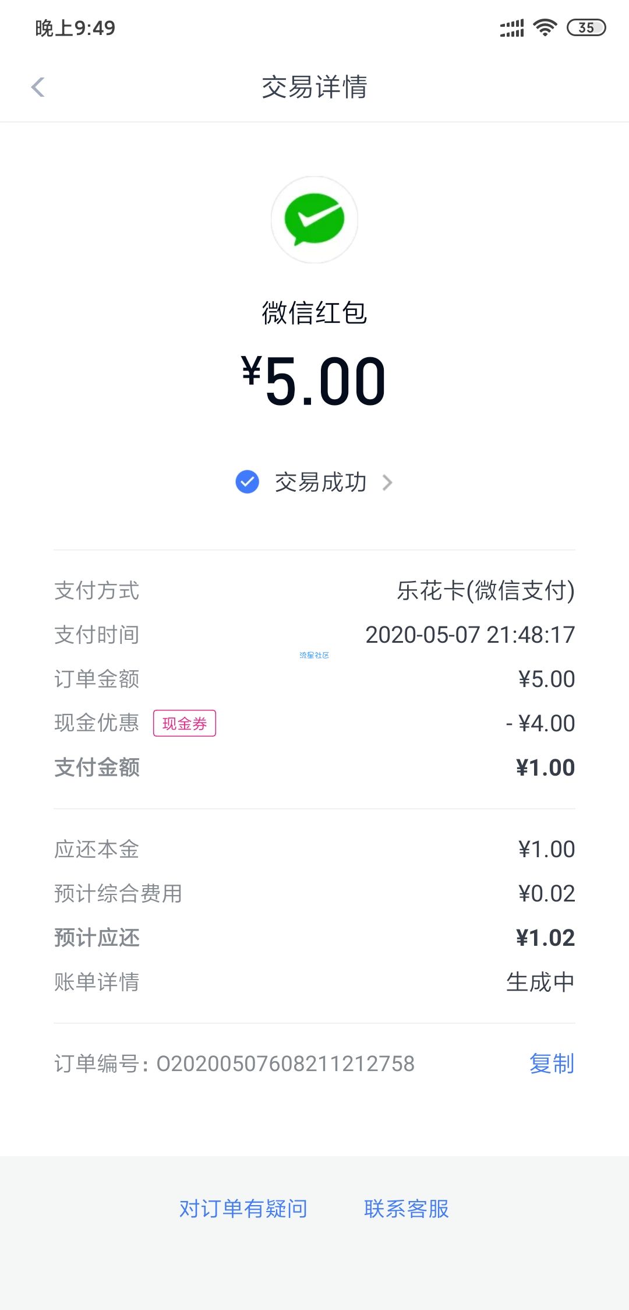Open 账单详情 生成中 row
This screenshot has width=629, height=1310.
pyautogui.click(x=314, y=982)
